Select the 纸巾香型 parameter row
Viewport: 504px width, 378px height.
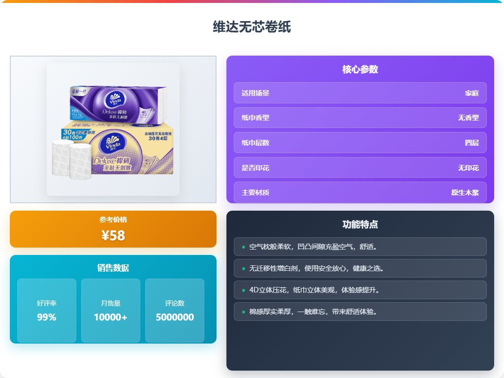(x=360, y=118)
